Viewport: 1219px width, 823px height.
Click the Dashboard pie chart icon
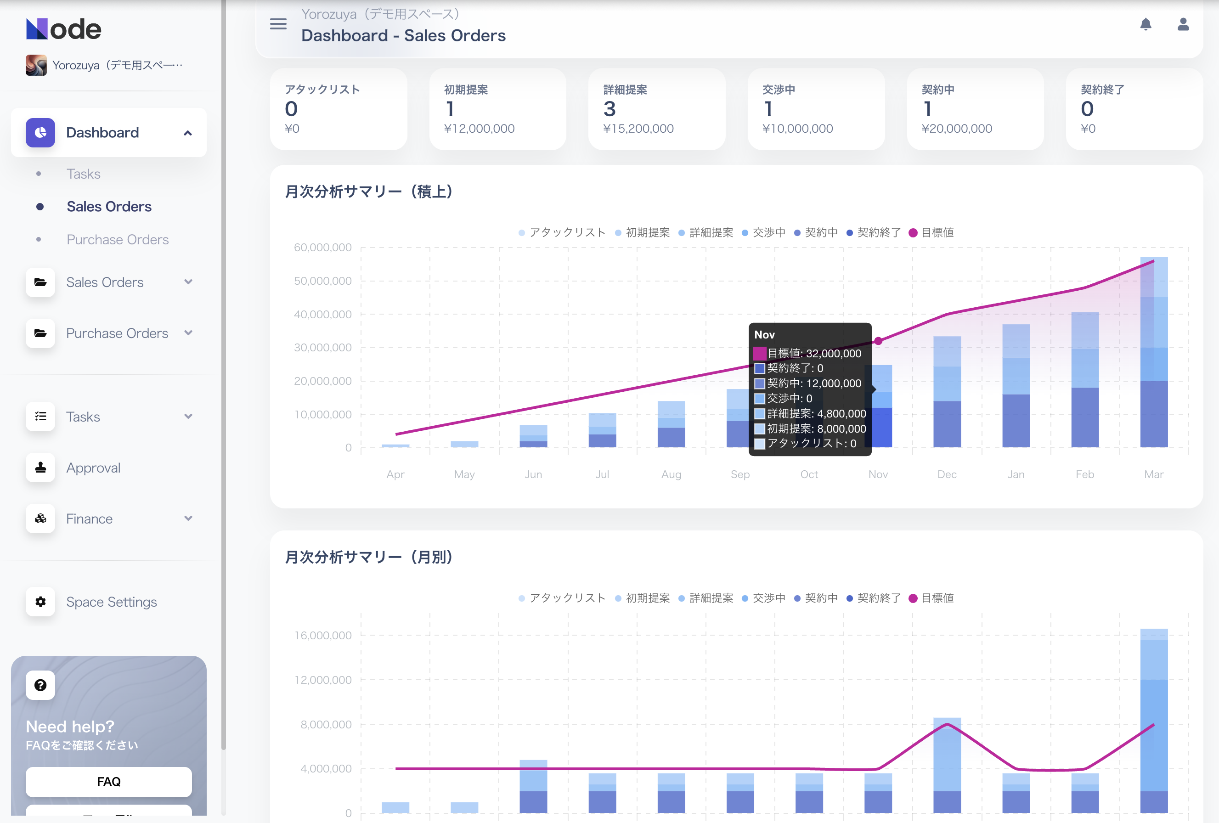40,133
